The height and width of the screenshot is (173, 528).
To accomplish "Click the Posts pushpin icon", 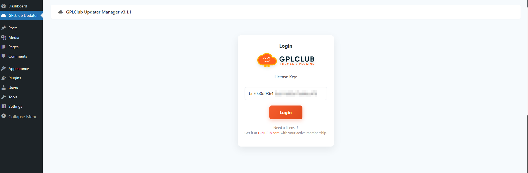I will click(4, 28).
